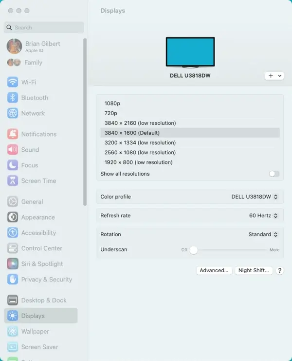Screen dimensions: 292x361
Task: Toggle Show all resolutions switch
Action: (x=274, y=174)
